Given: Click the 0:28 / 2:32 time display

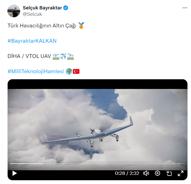Looking at the screenshot, I should [127, 173].
